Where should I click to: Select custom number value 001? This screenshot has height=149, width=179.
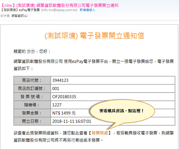(x=56, y=88)
